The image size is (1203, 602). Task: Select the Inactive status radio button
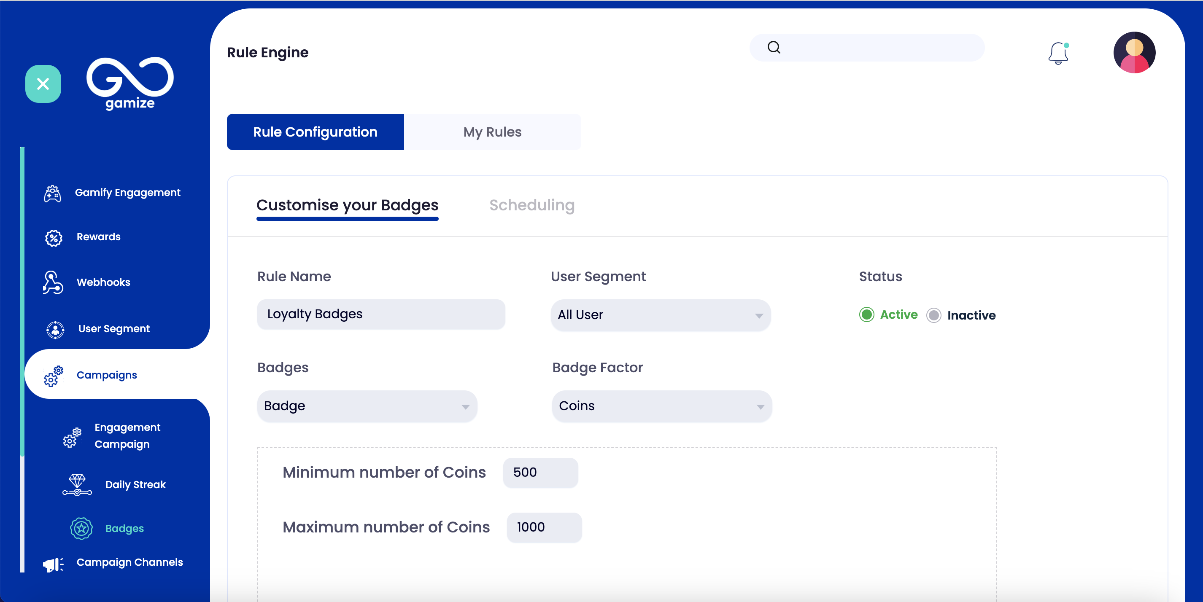tap(933, 315)
